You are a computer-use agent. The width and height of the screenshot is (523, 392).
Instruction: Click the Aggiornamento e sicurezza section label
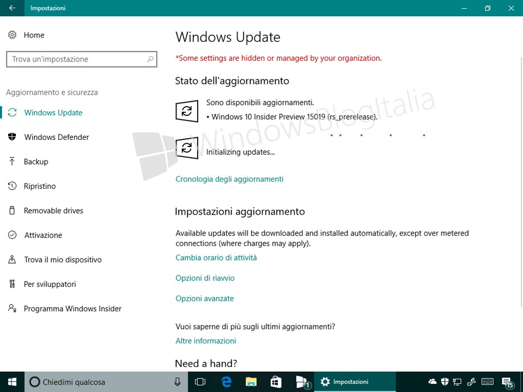tap(52, 93)
